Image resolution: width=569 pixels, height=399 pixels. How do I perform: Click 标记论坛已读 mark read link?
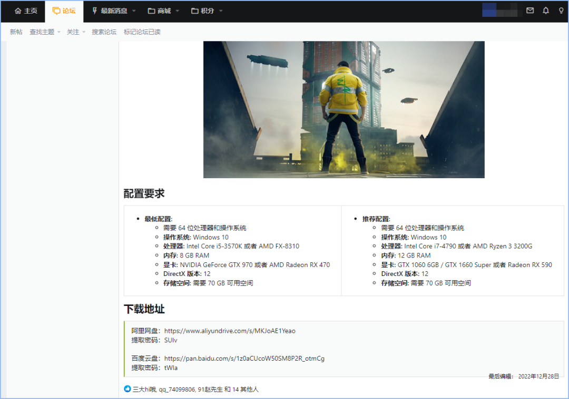[x=142, y=32]
